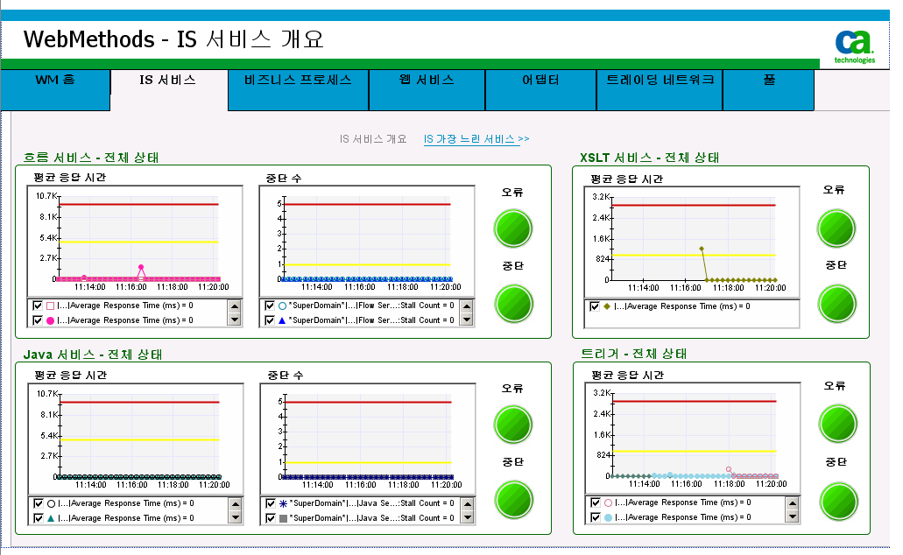Click the IS 서비스 개요 text
This screenshot has height=555, width=903.
coord(372,139)
